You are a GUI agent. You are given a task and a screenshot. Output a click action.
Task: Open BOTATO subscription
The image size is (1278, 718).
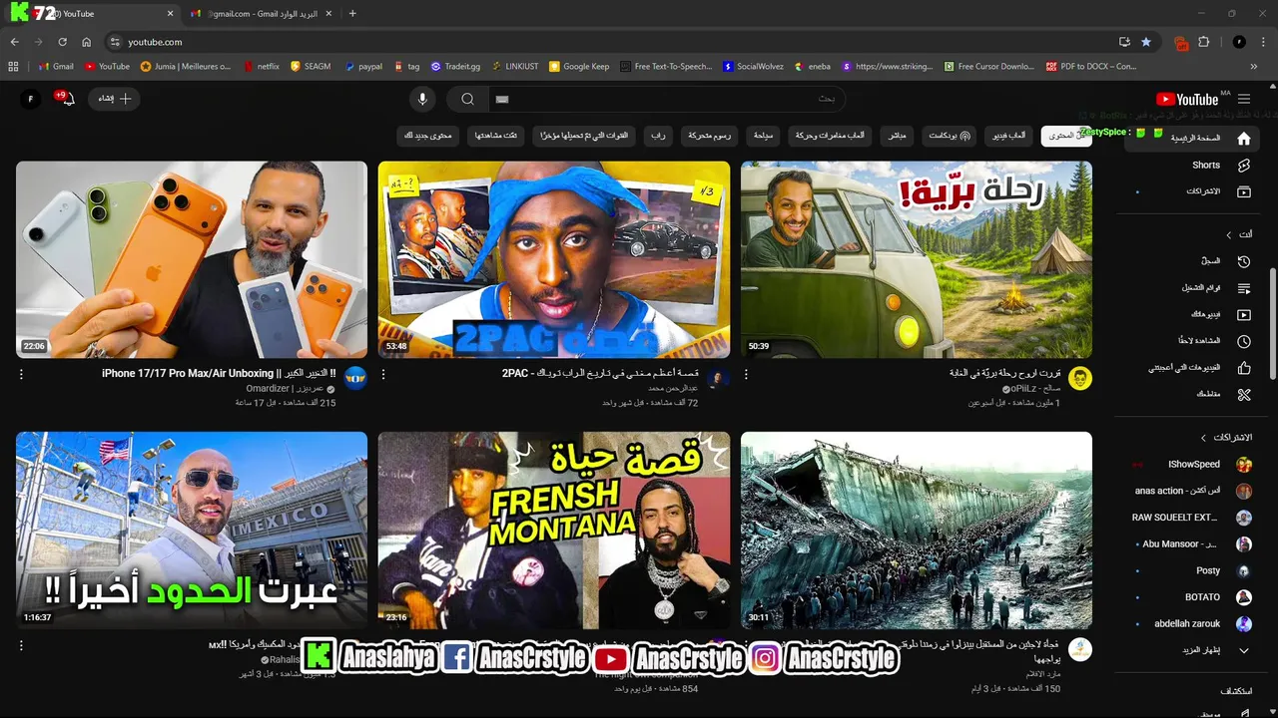[1191, 597]
